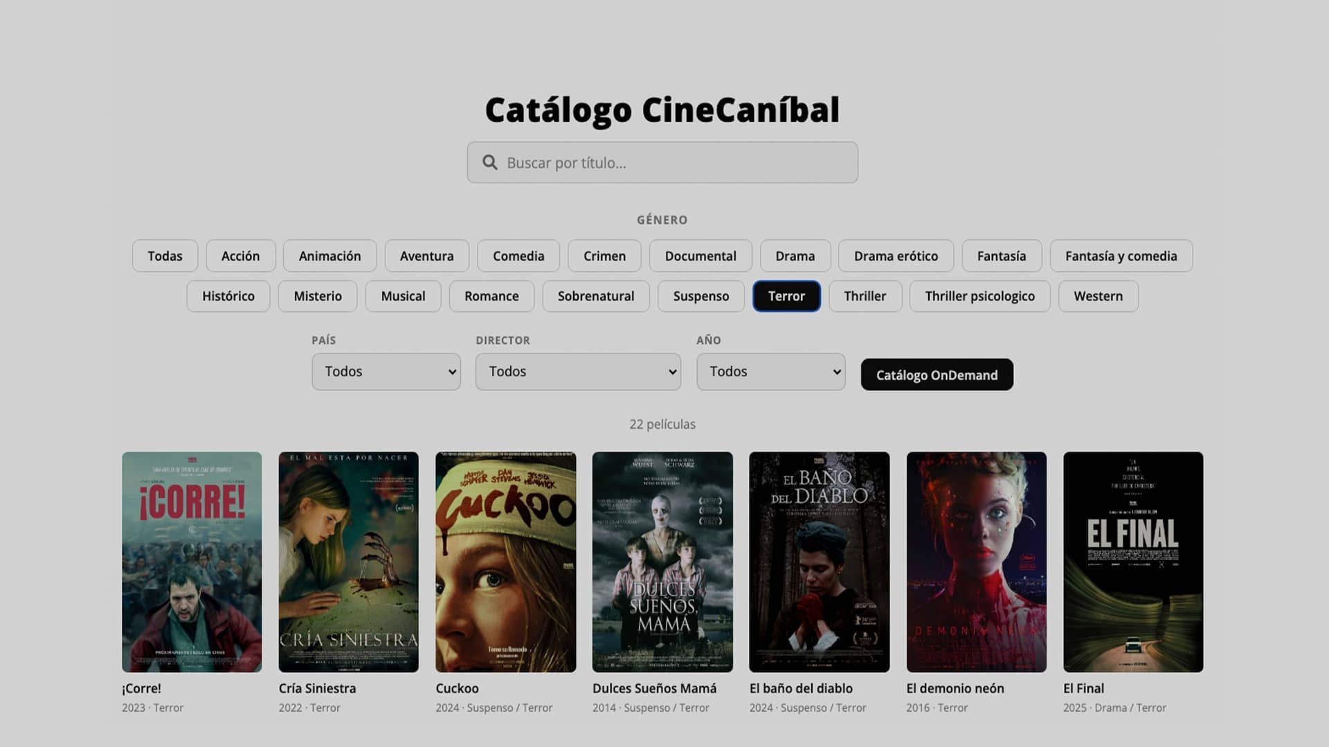The height and width of the screenshot is (747, 1329).
Task: Select the Todas genre filter
Action: 165,256
